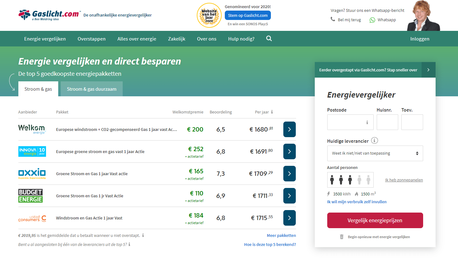This screenshot has width=458, height=264.
Task: Click the flame gas icon near 1500 m³
Action: [356, 194]
